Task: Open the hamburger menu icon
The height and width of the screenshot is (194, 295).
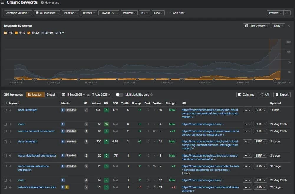Action: [2, 2]
